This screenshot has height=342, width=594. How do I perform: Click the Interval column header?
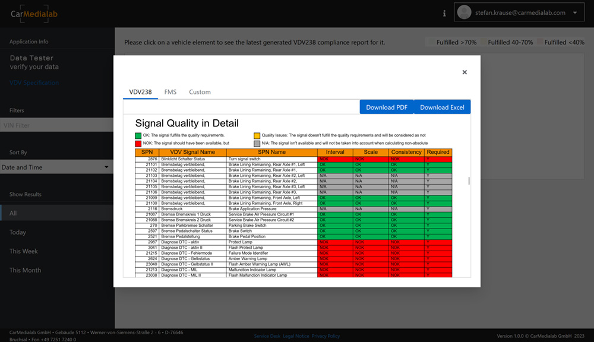pos(335,152)
